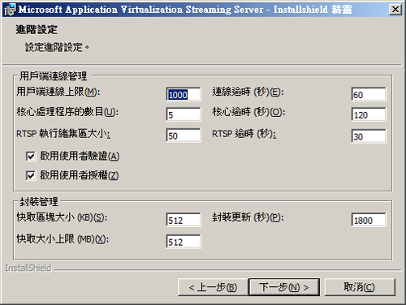Click the 核心逾時 (秒) field showing 120
Viewport: 406px width, 305px height.
coord(369,114)
